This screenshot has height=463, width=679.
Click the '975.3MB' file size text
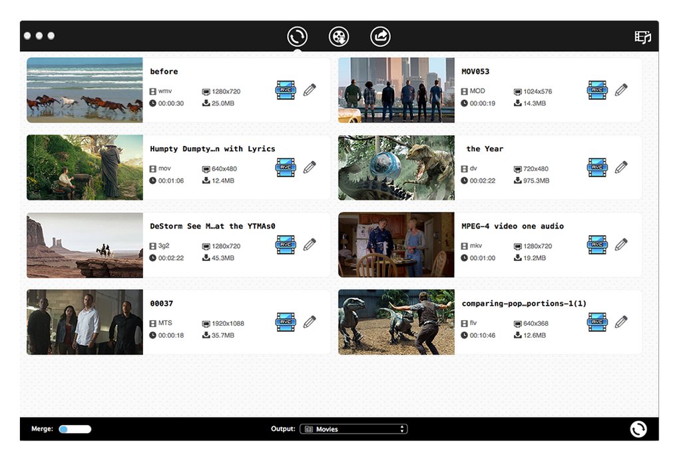click(536, 181)
